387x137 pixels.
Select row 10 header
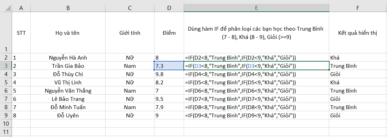(x=6, y=124)
